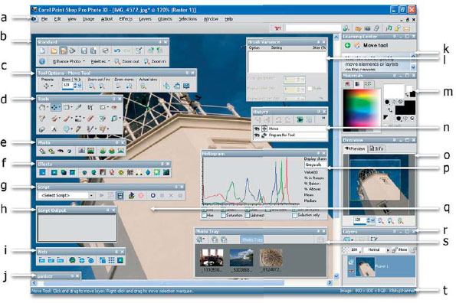Click the Undo arrow in Standard toolbar

coord(117,51)
